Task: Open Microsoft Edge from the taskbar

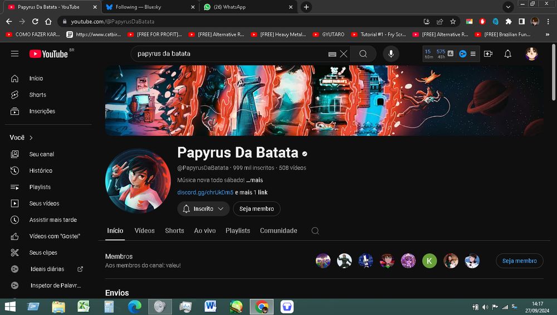Action: click(135, 307)
